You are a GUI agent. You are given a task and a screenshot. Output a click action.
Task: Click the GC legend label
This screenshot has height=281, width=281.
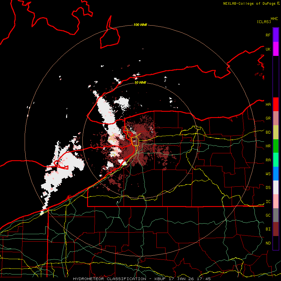click(x=268, y=215)
